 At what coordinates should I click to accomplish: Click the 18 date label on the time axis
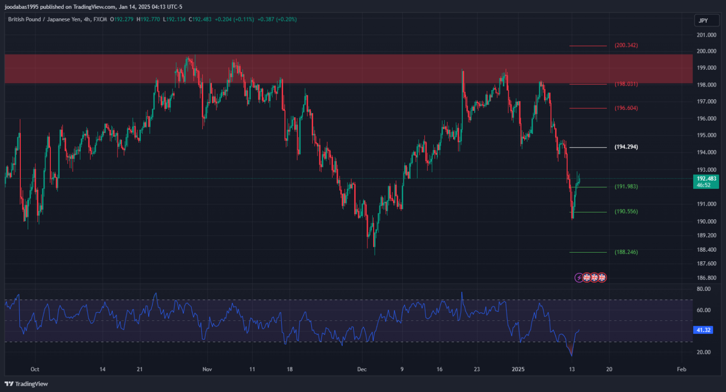click(289, 369)
